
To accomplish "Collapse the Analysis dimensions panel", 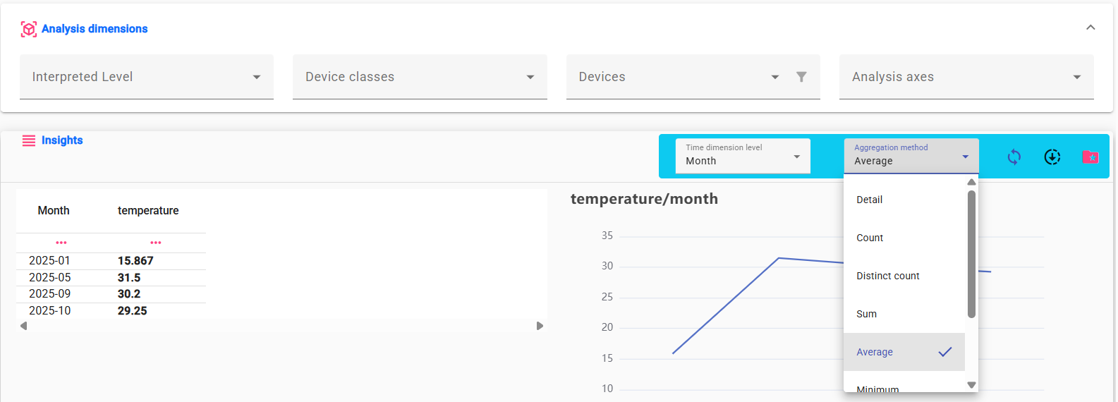I will pos(1090,28).
